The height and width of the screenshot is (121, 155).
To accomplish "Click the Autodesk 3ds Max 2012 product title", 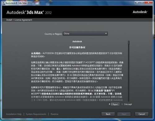I will point(29,12).
